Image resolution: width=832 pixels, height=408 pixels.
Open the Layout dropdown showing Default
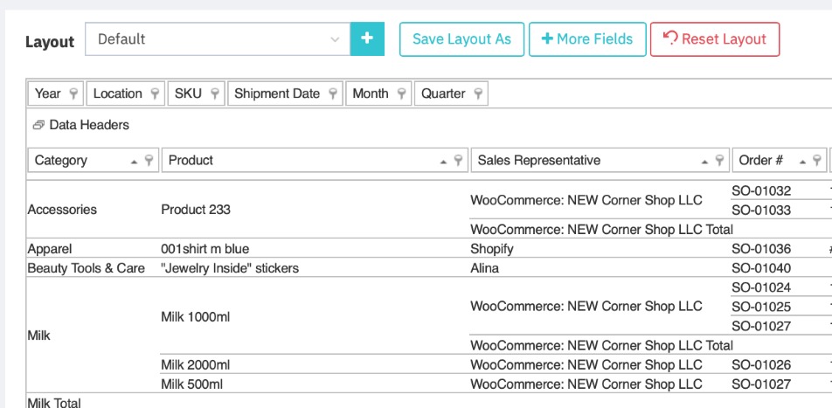(217, 39)
